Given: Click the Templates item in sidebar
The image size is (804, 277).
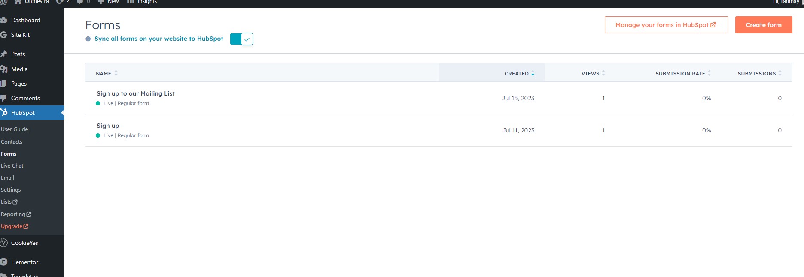Looking at the screenshot, I should click(24, 275).
